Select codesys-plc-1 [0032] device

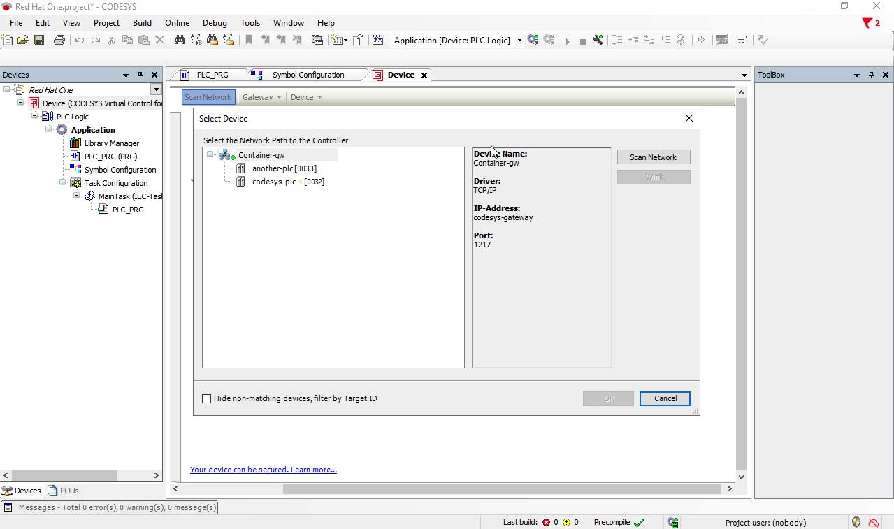click(288, 182)
